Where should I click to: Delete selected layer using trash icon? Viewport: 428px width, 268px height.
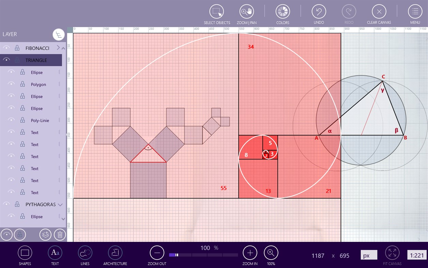tap(60, 234)
